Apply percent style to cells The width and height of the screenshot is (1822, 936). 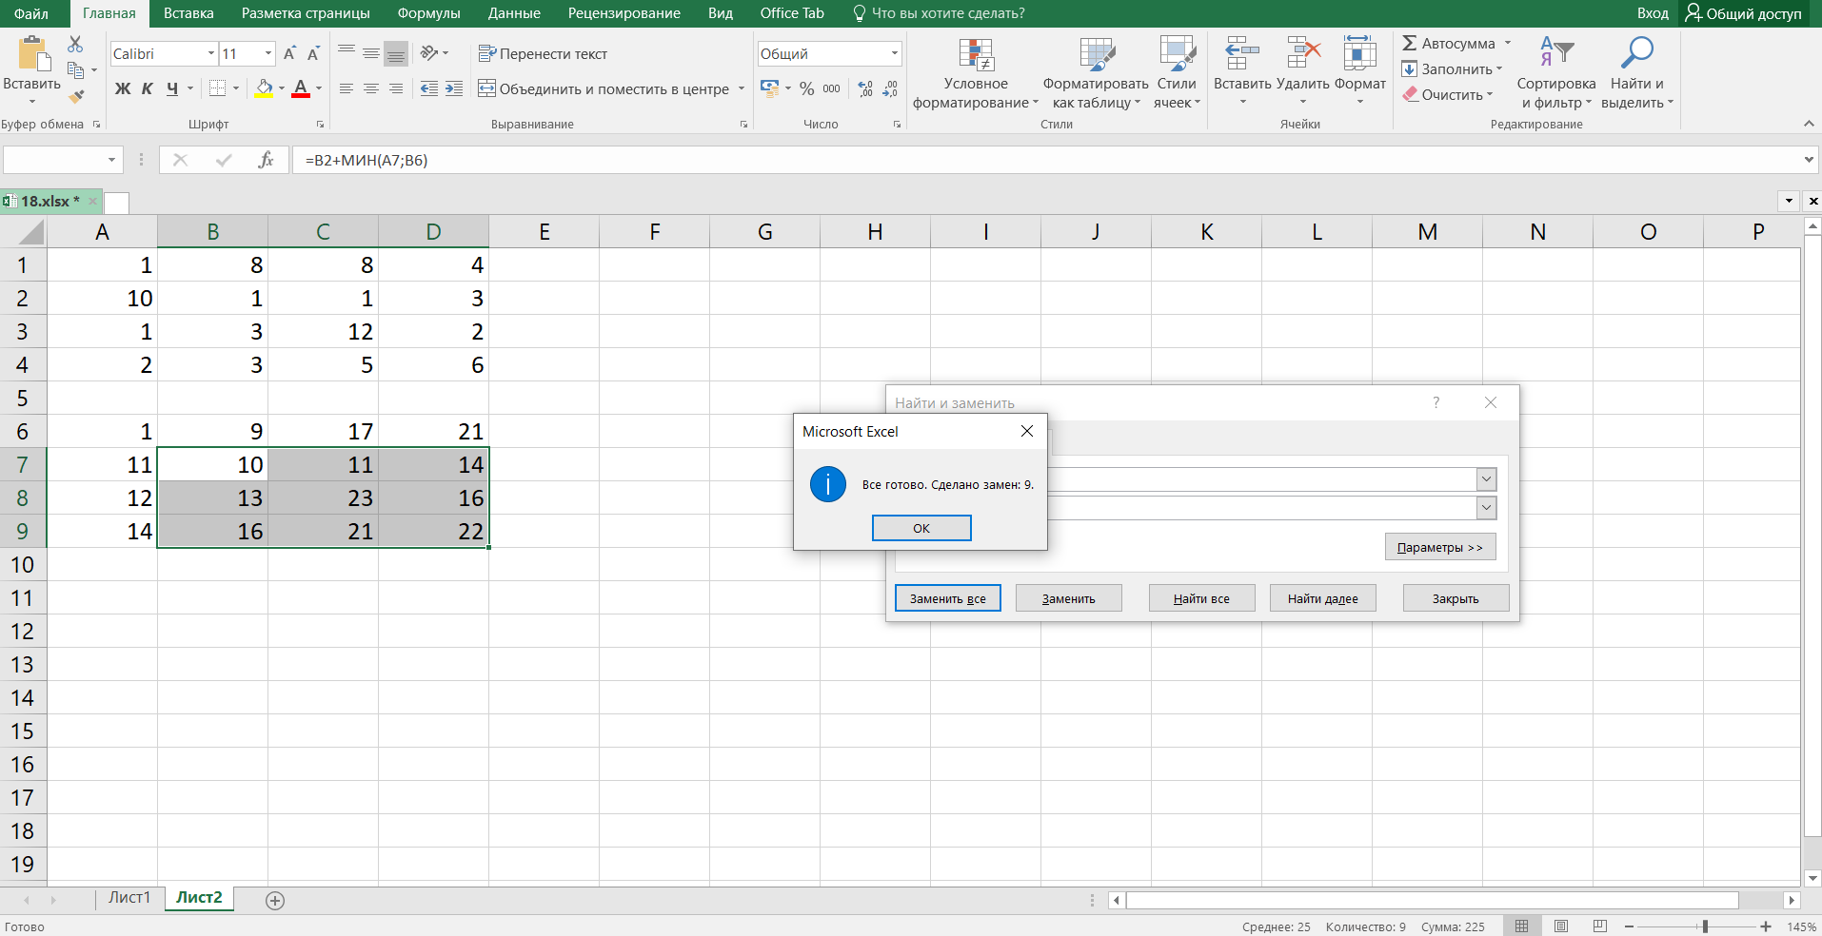pos(807,88)
